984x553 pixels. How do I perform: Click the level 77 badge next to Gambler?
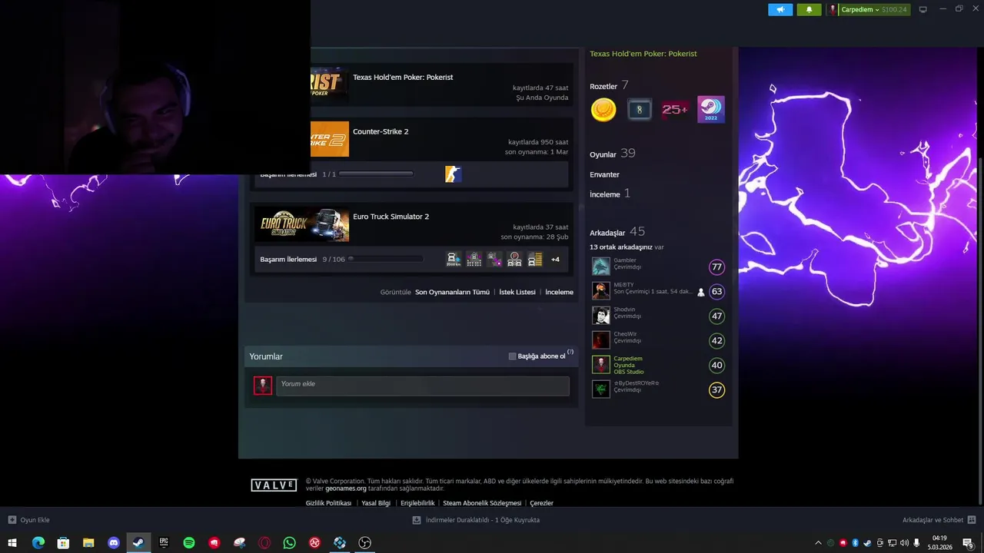[x=716, y=267]
